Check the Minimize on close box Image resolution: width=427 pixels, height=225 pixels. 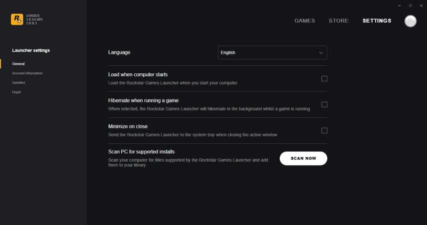click(324, 130)
